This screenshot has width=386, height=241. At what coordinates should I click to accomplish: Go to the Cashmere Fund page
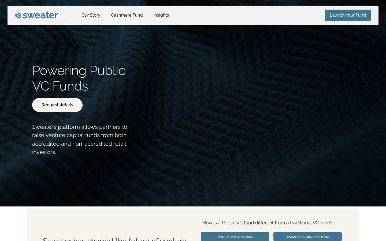127,15
